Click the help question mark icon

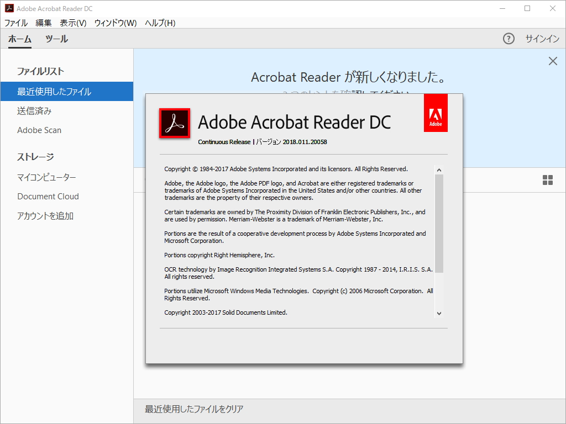coord(508,39)
